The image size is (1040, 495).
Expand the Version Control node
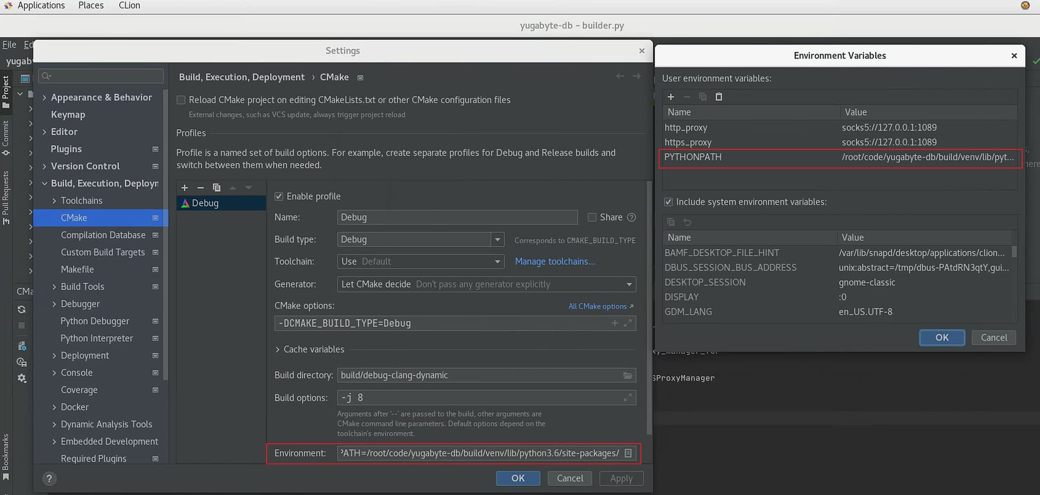coord(44,166)
